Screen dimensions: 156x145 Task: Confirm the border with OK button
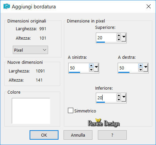click(44, 135)
